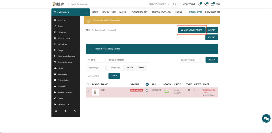Screen dimensions: 272x133
Task: Click the Contact Now envelope icon
Action: [55, 38]
